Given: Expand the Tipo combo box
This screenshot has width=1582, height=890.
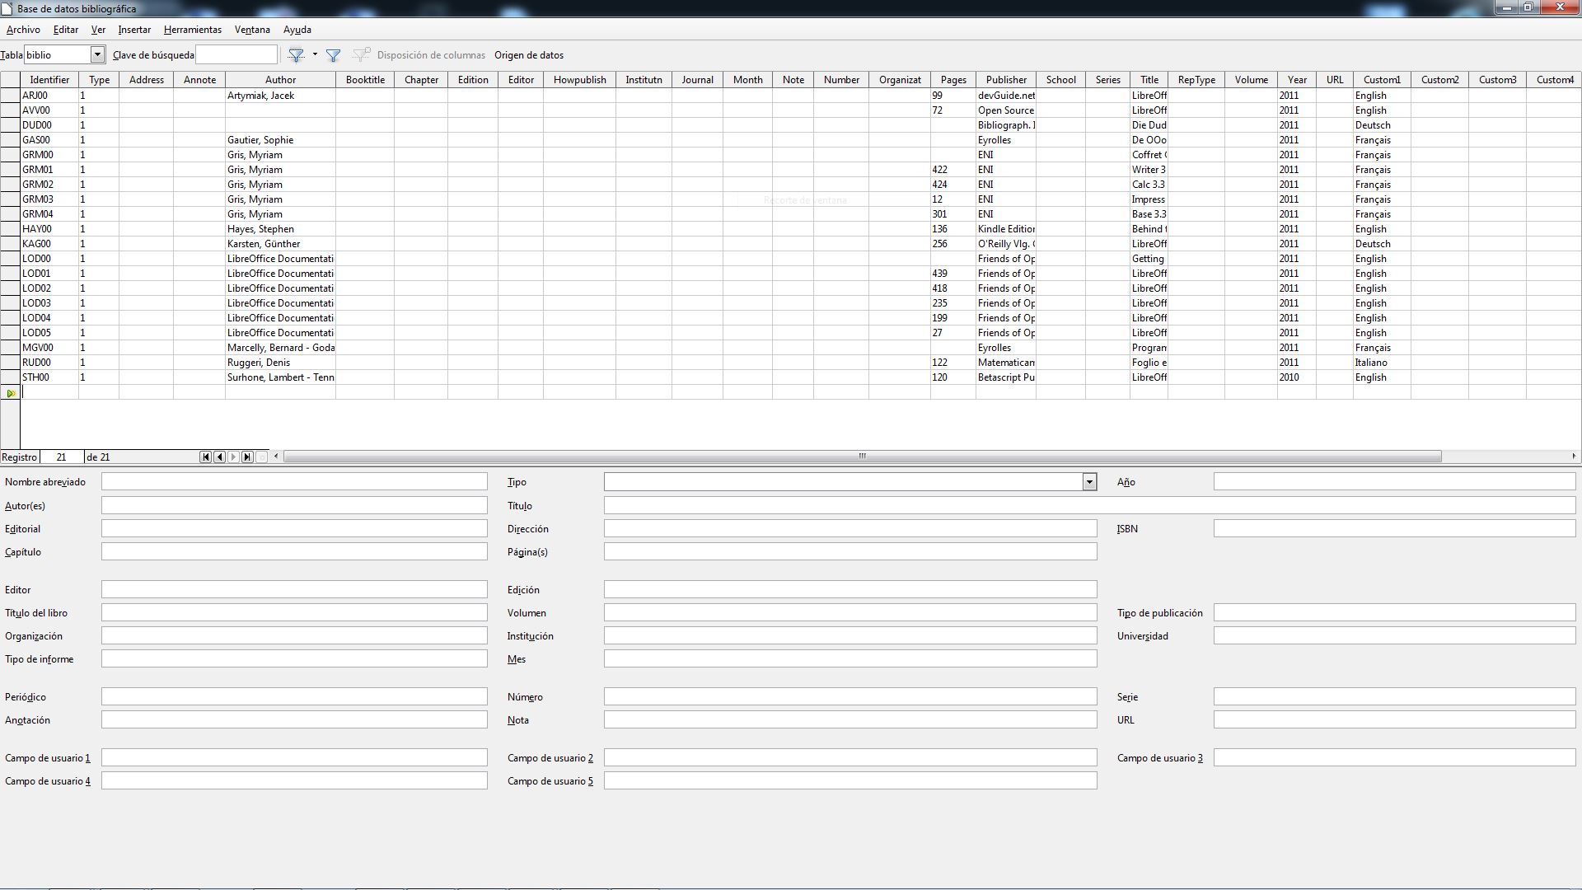Looking at the screenshot, I should [x=1088, y=481].
